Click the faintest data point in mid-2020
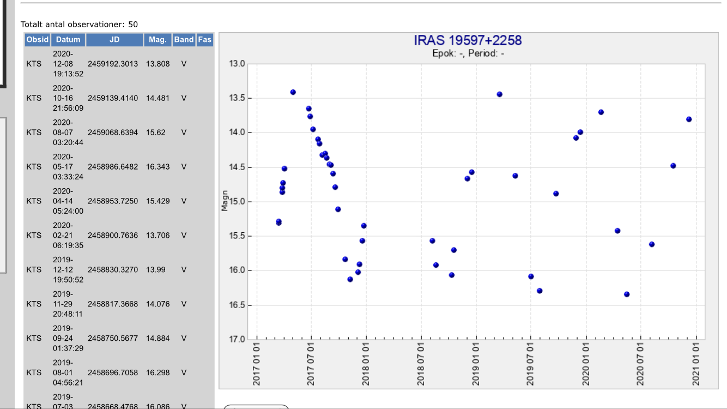The image size is (727, 409). pos(627,294)
